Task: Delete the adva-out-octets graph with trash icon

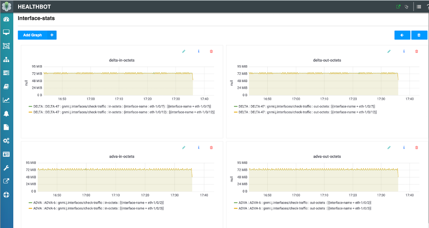Action: [416, 148]
